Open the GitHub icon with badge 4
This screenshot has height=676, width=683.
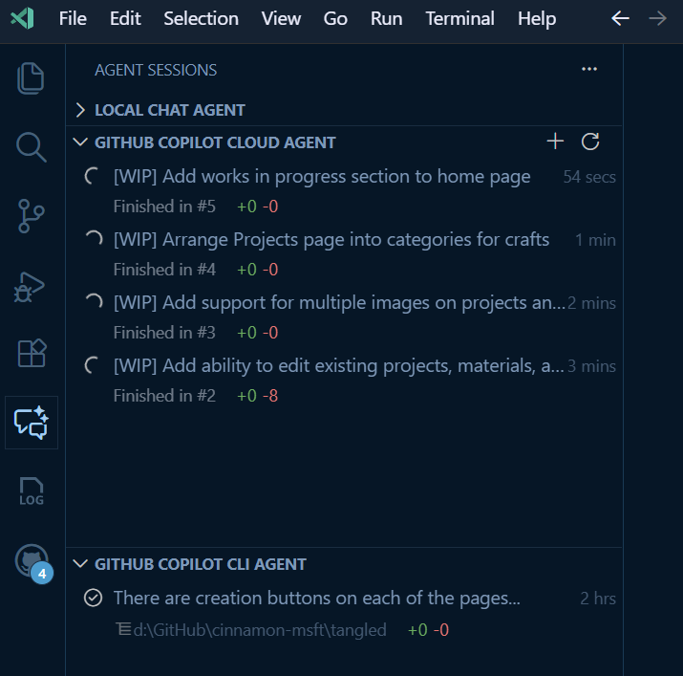pyautogui.click(x=33, y=562)
